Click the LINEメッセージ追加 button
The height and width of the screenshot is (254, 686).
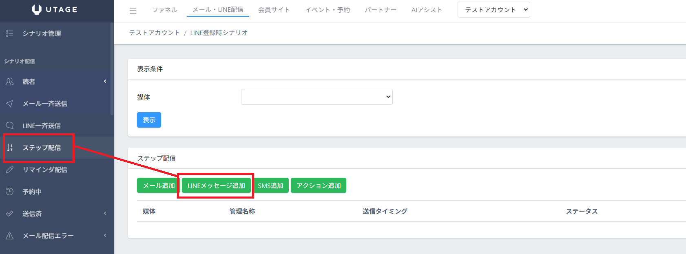(216, 186)
